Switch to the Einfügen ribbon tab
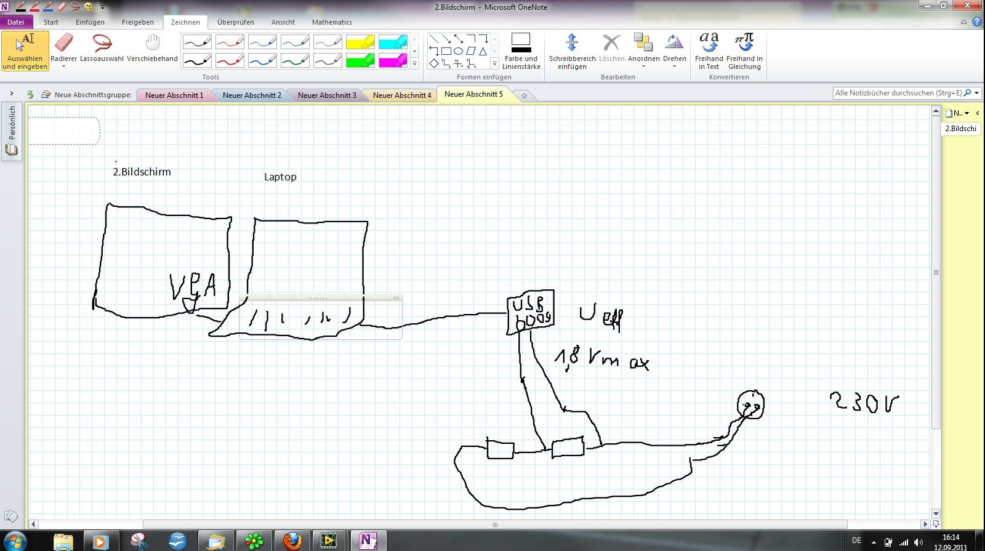 tap(90, 22)
